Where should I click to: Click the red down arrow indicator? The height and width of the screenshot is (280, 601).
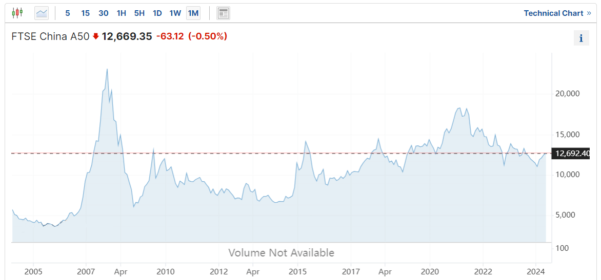click(x=96, y=36)
